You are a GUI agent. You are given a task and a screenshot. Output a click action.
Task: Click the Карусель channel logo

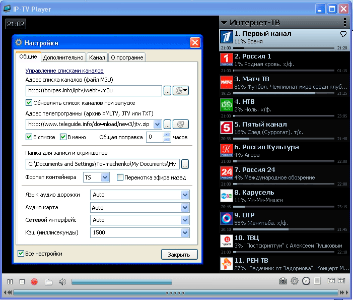click(226, 196)
